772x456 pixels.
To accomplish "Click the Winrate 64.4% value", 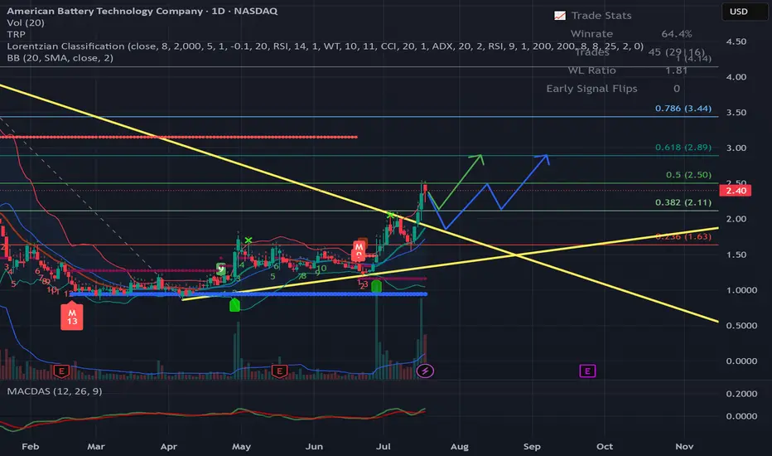I will coord(677,34).
